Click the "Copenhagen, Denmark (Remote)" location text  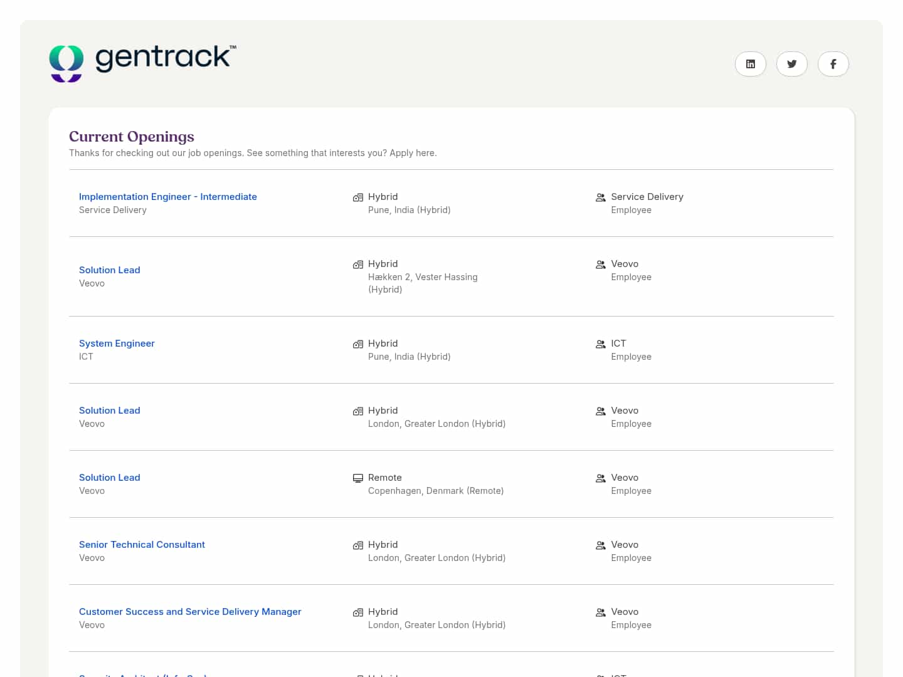tap(436, 491)
